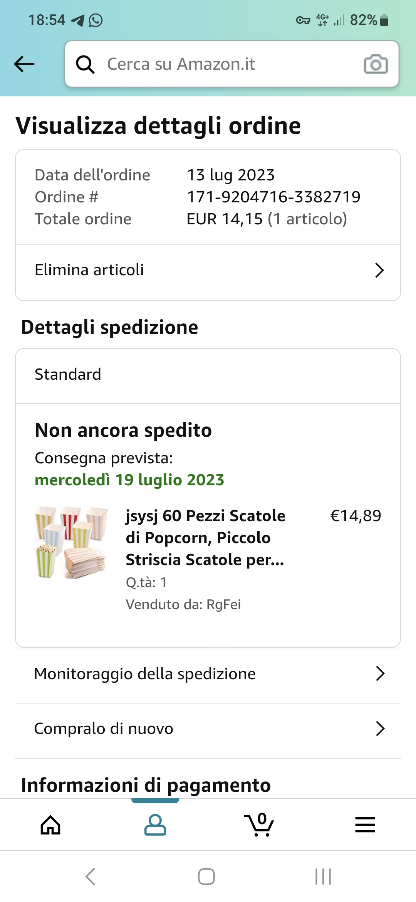Open jsysj 60 Pezzi Scatole product title
This screenshot has width=416, height=902.
click(x=205, y=537)
